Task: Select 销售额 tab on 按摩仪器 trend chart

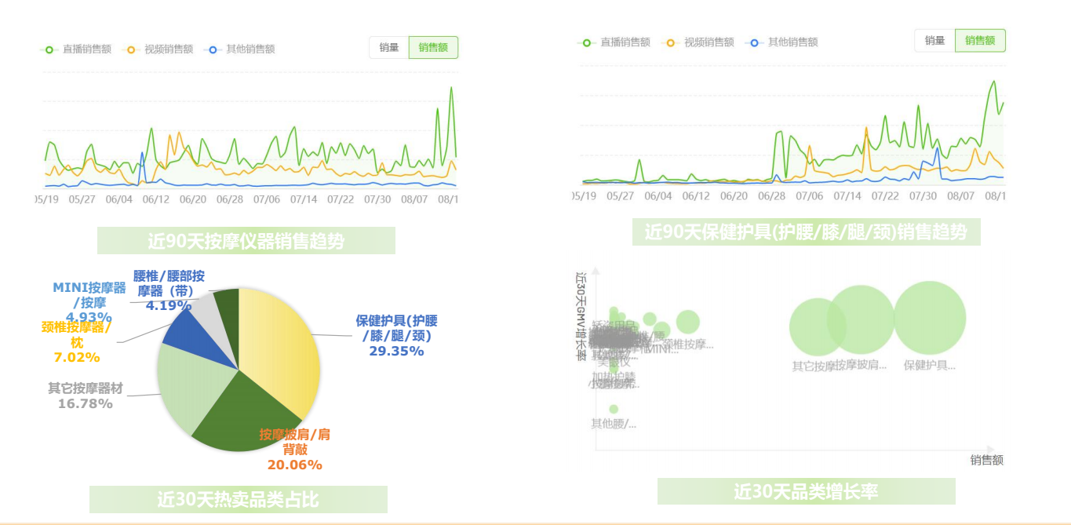Action: [x=433, y=48]
